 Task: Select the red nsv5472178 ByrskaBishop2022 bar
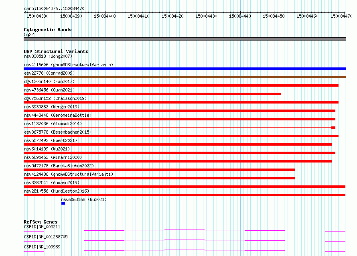pos(159,170)
